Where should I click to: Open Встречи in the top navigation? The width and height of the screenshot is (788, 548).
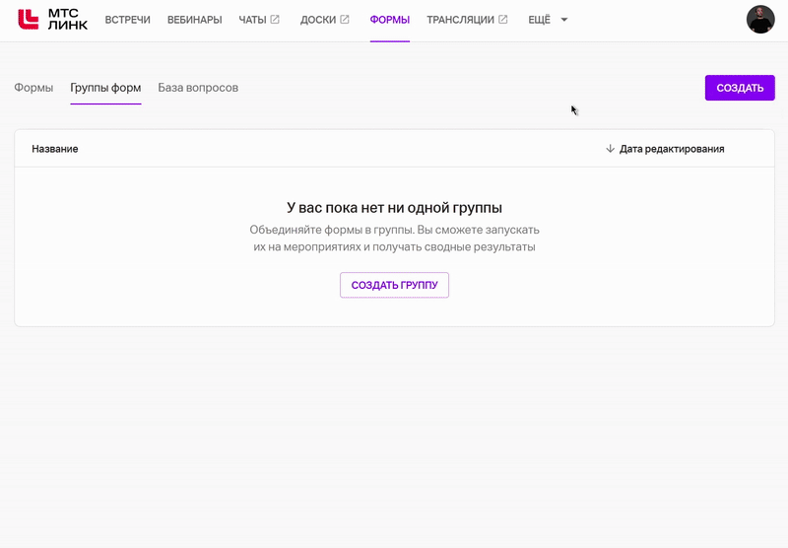(x=127, y=20)
